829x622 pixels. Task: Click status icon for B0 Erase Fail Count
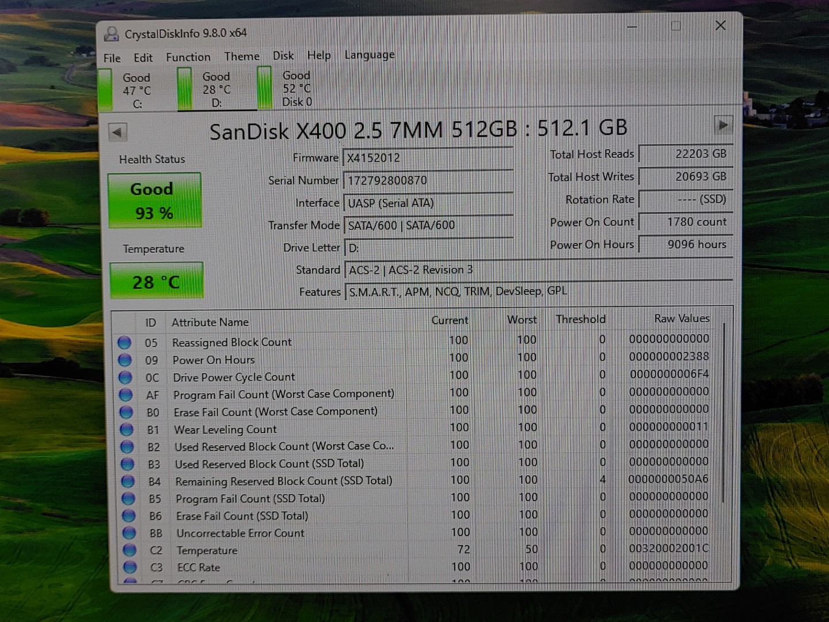[x=126, y=412]
